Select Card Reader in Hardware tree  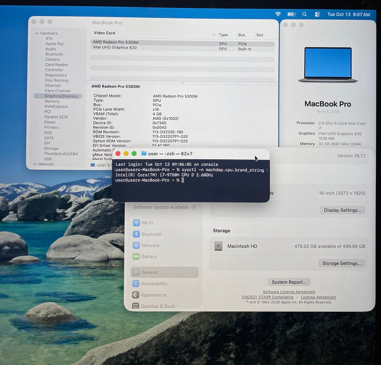coord(56,65)
